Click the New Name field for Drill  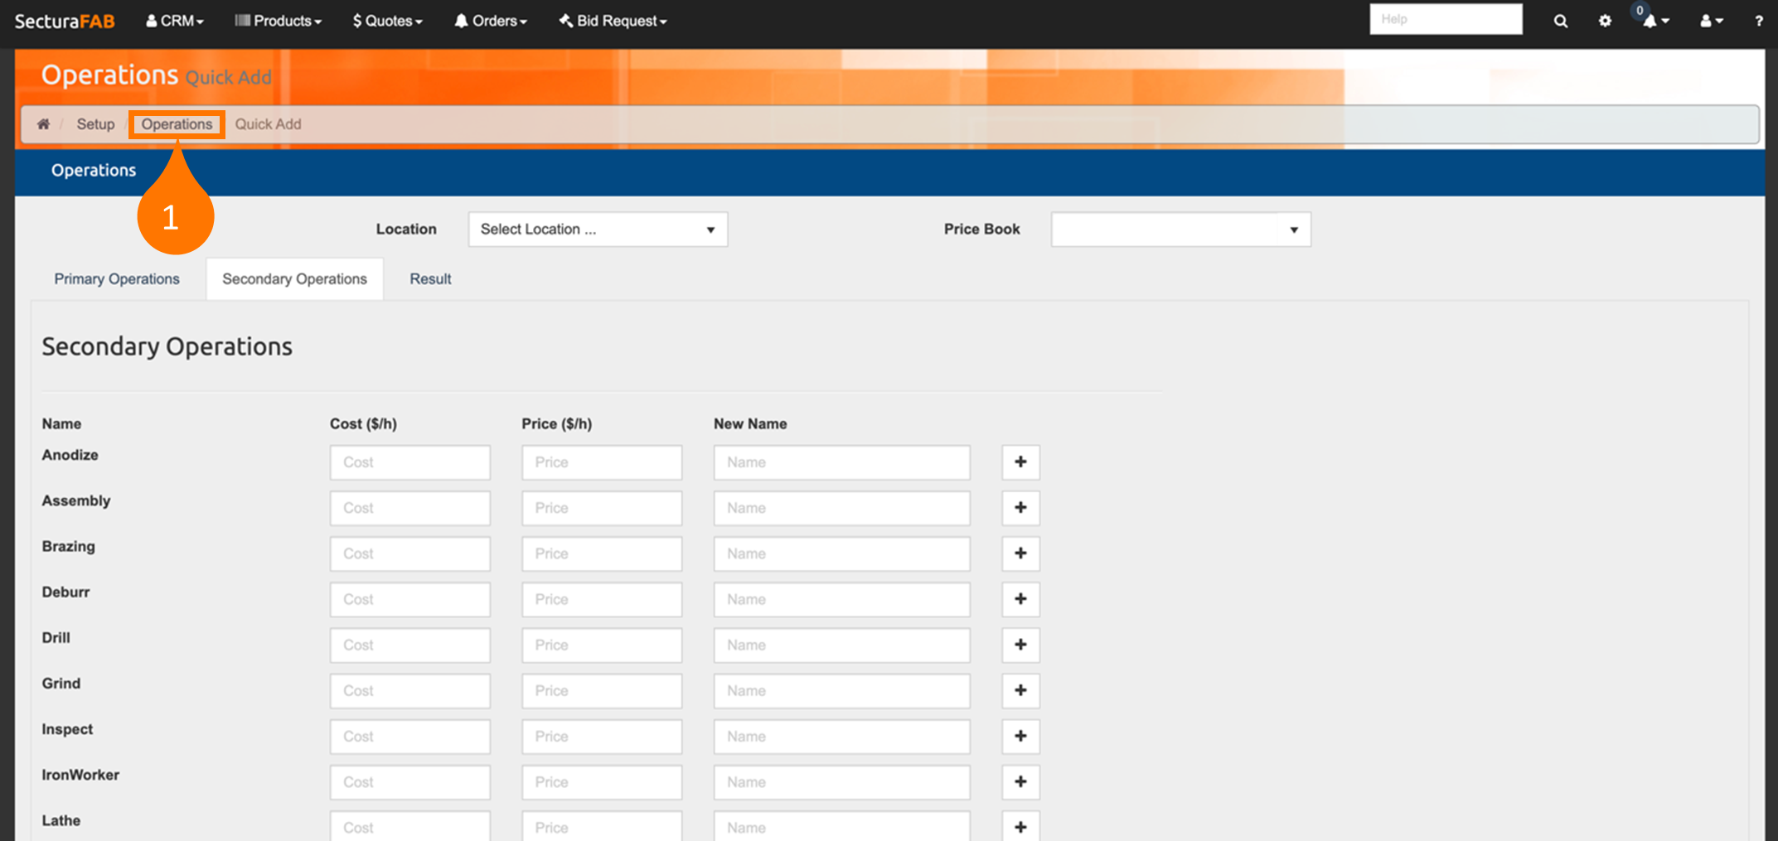pos(841,645)
